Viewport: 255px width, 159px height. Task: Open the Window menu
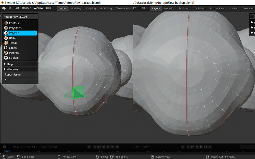click(38, 8)
